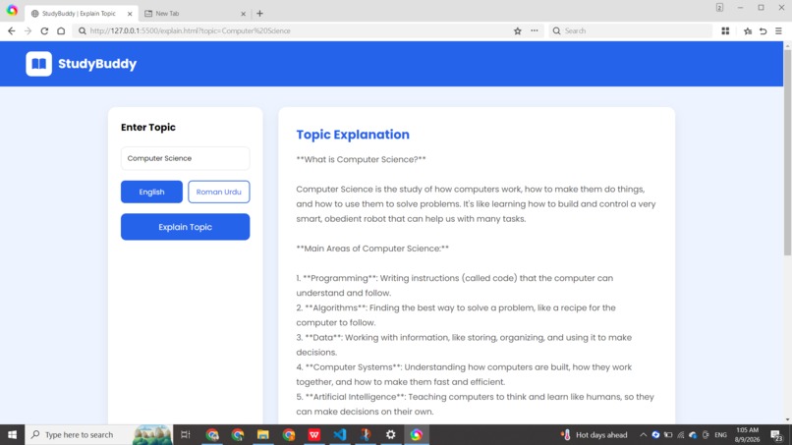Open the browser home page icon

click(61, 30)
